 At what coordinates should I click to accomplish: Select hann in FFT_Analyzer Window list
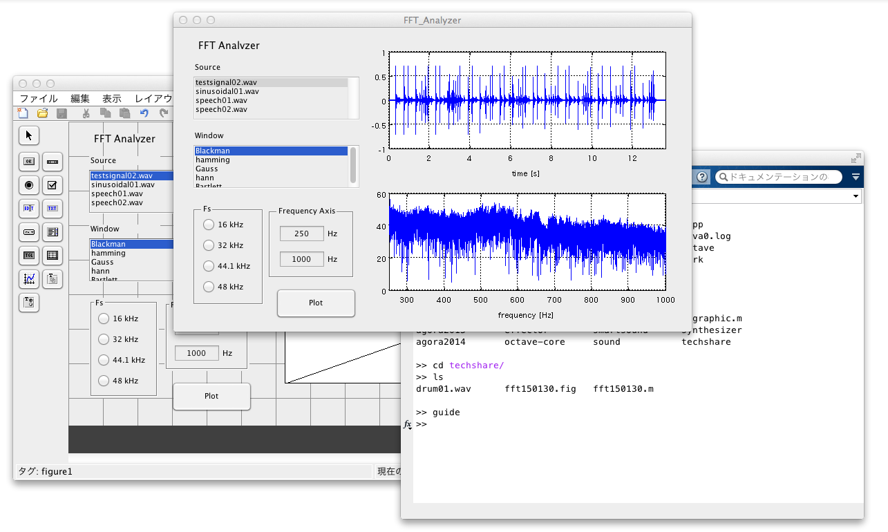click(x=271, y=178)
